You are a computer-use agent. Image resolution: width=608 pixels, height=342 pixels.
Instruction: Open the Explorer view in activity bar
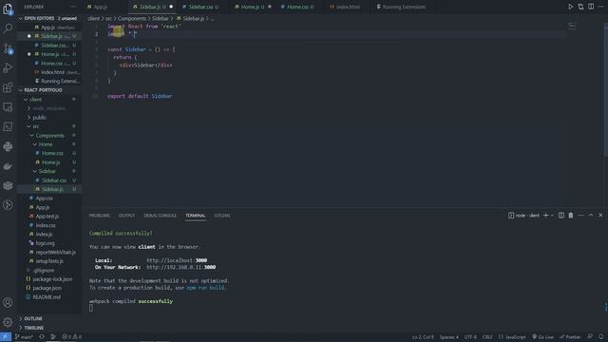(x=8, y=9)
